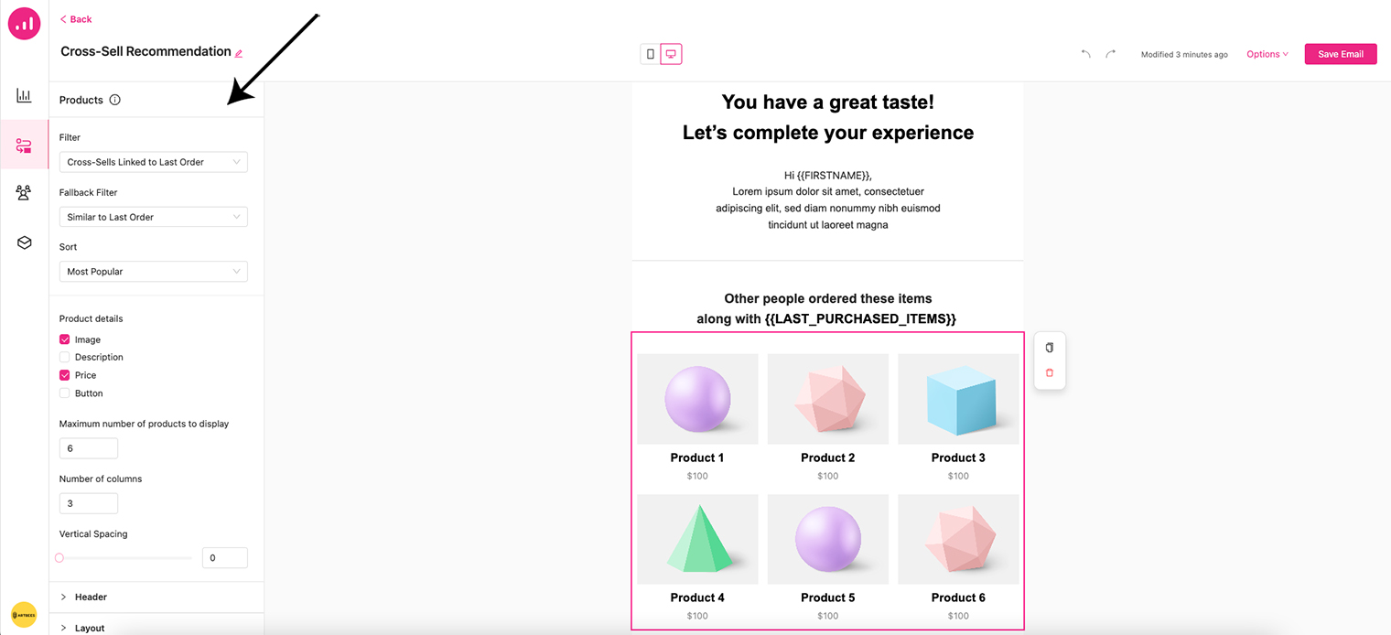Image resolution: width=1391 pixels, height=635 pixels.
Task: Select the Product 5 sphere image
Action: coord(828,539)
